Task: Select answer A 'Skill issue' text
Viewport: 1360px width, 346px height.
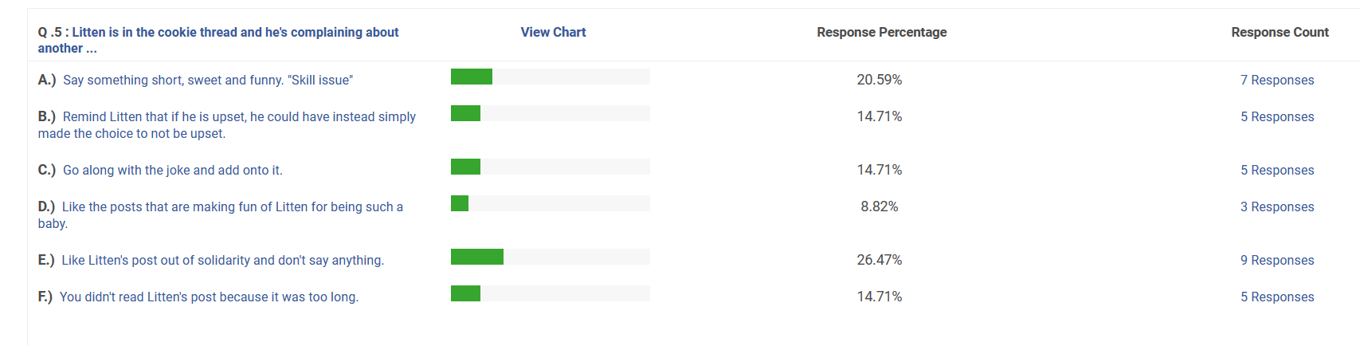Action: pos(195,80)
